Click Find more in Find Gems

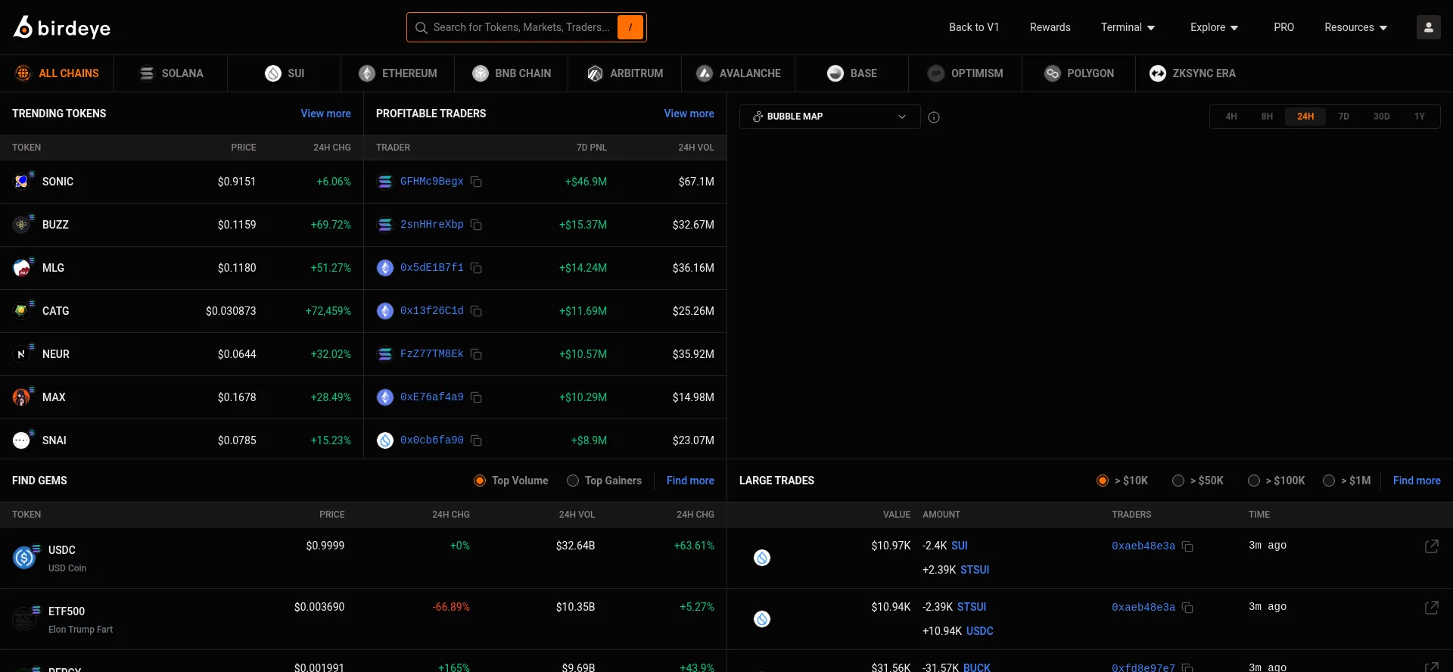[690, 481]
